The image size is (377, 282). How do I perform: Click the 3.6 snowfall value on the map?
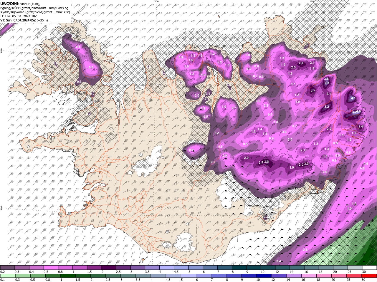coord(326,79)
